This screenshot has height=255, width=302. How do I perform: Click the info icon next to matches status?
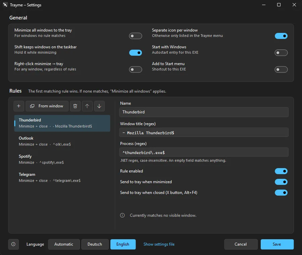click(x=122, y=215)
